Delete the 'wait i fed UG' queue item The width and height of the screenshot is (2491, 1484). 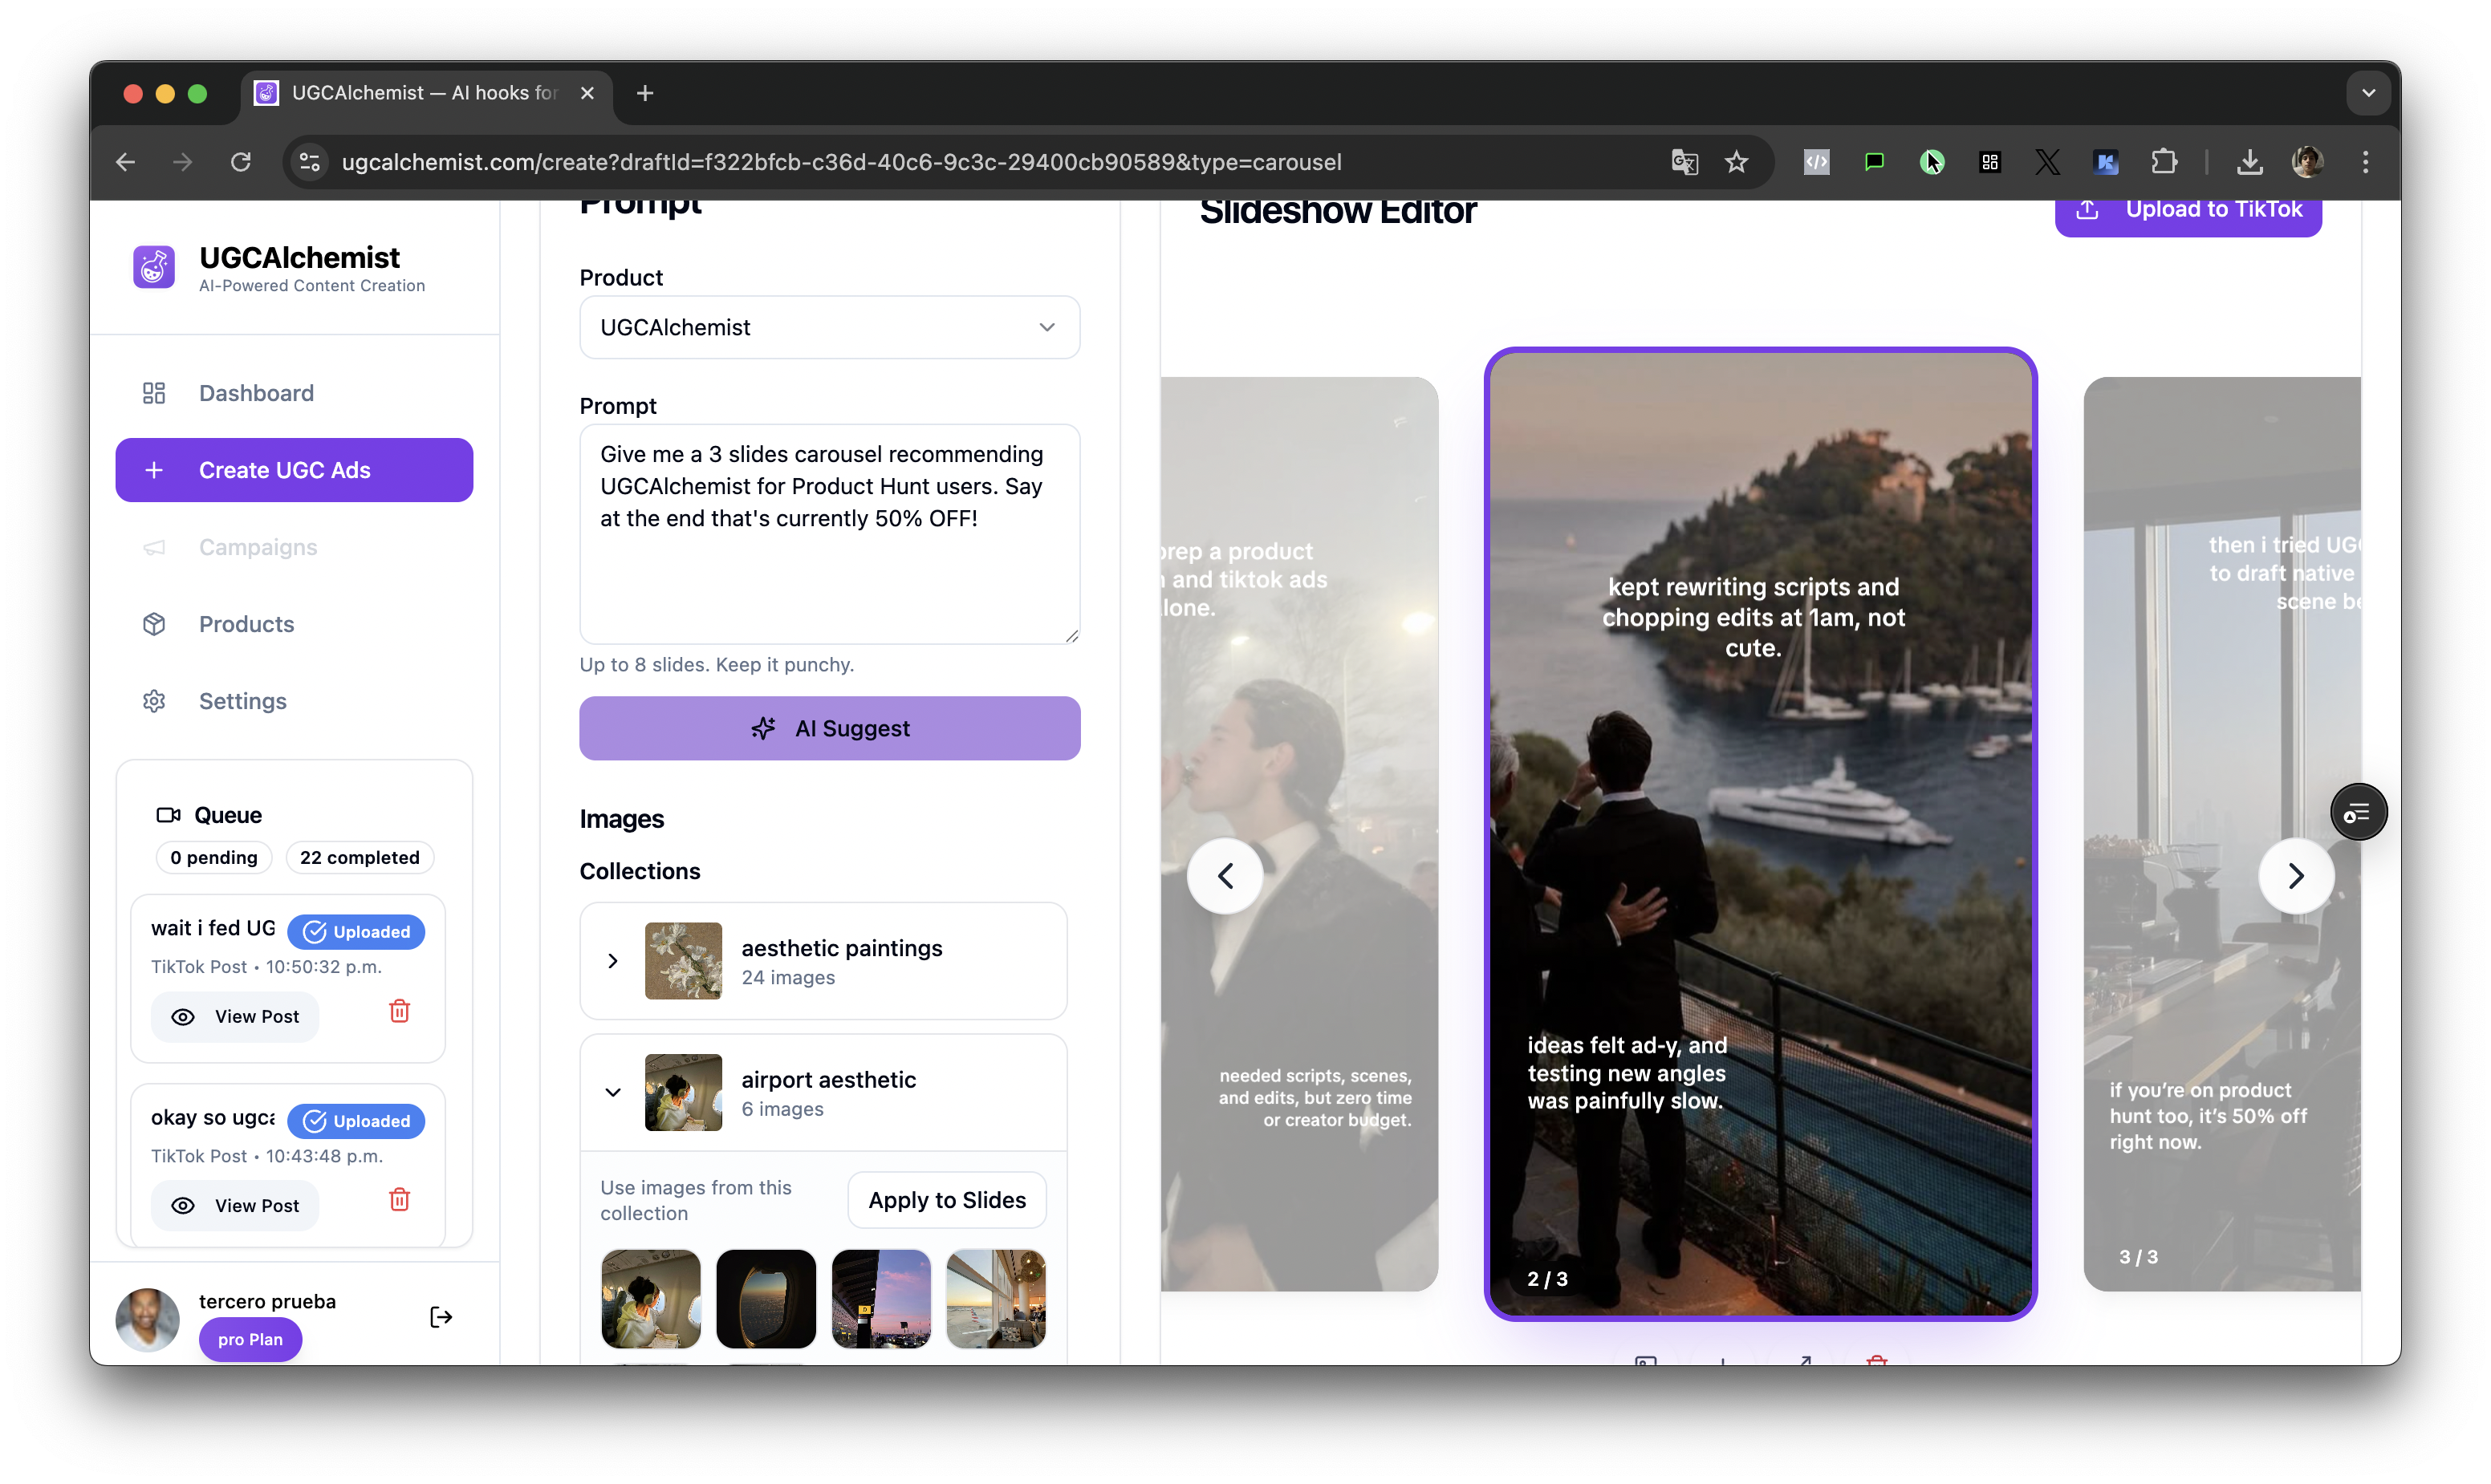399,1011
